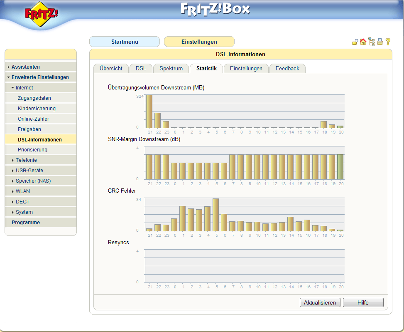
Task: Expand the System submenu
Action: tap(12, 212)
